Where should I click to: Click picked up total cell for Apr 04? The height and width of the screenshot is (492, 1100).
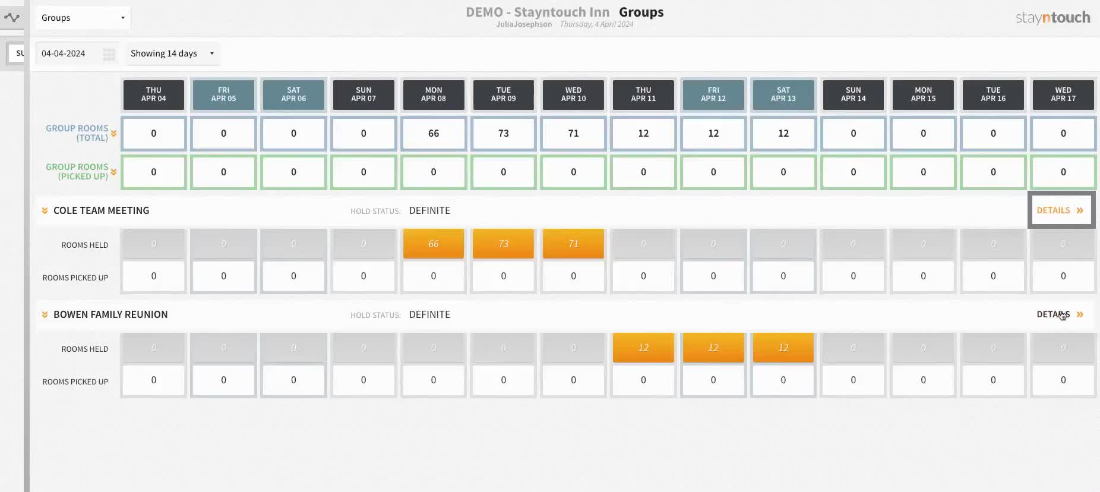point(154,172)
